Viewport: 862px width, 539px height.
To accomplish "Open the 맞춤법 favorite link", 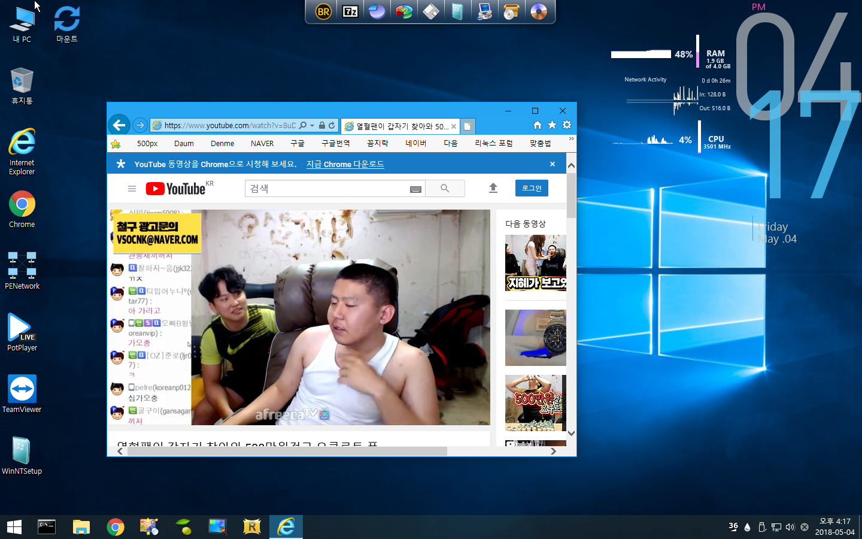I will coord(541,144).
